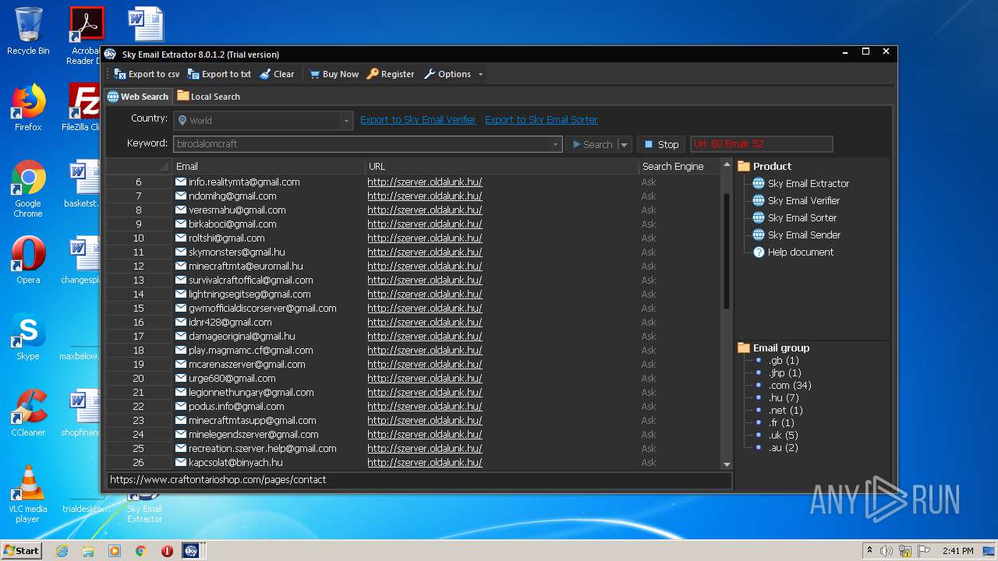Click the current URL status bar field

(419, 480)
